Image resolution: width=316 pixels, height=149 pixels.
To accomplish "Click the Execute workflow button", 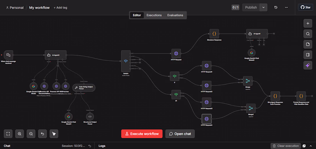I will pos(142,134).
